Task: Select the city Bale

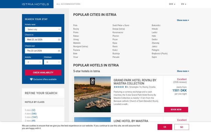Action: tap(75, 53)
